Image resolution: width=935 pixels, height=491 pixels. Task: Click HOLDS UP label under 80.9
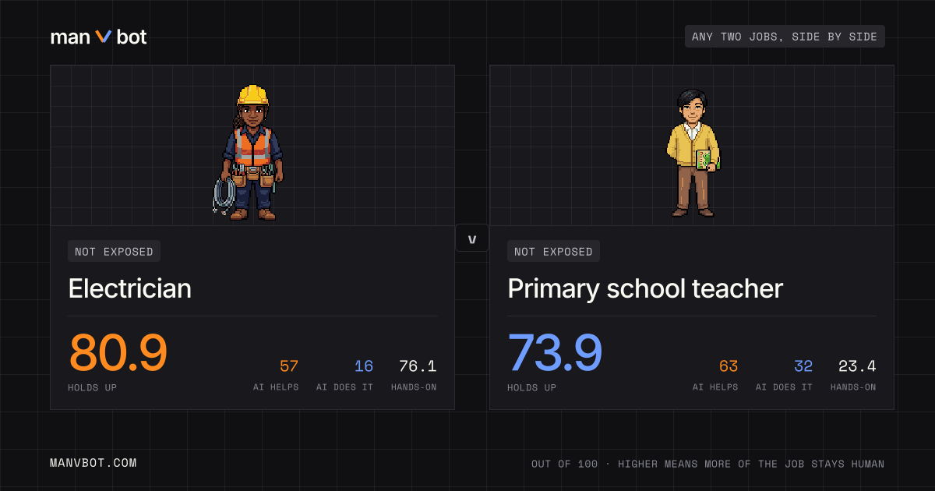pos(93,387)
